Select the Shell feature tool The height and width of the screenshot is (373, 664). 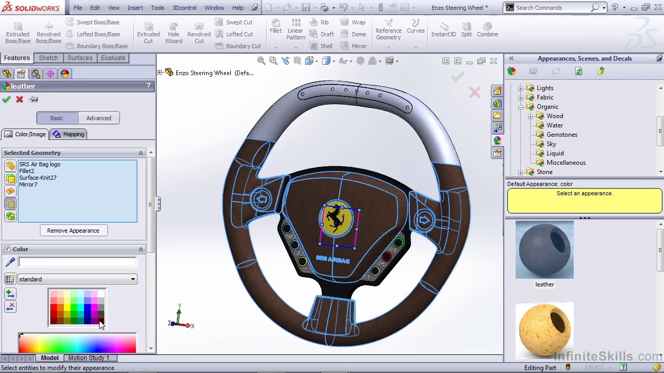321,46
